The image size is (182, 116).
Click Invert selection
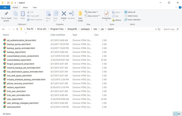132,20
